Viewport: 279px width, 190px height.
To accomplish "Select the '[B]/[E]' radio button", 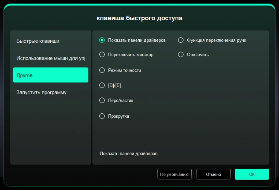I will click(x=102, y=85).
